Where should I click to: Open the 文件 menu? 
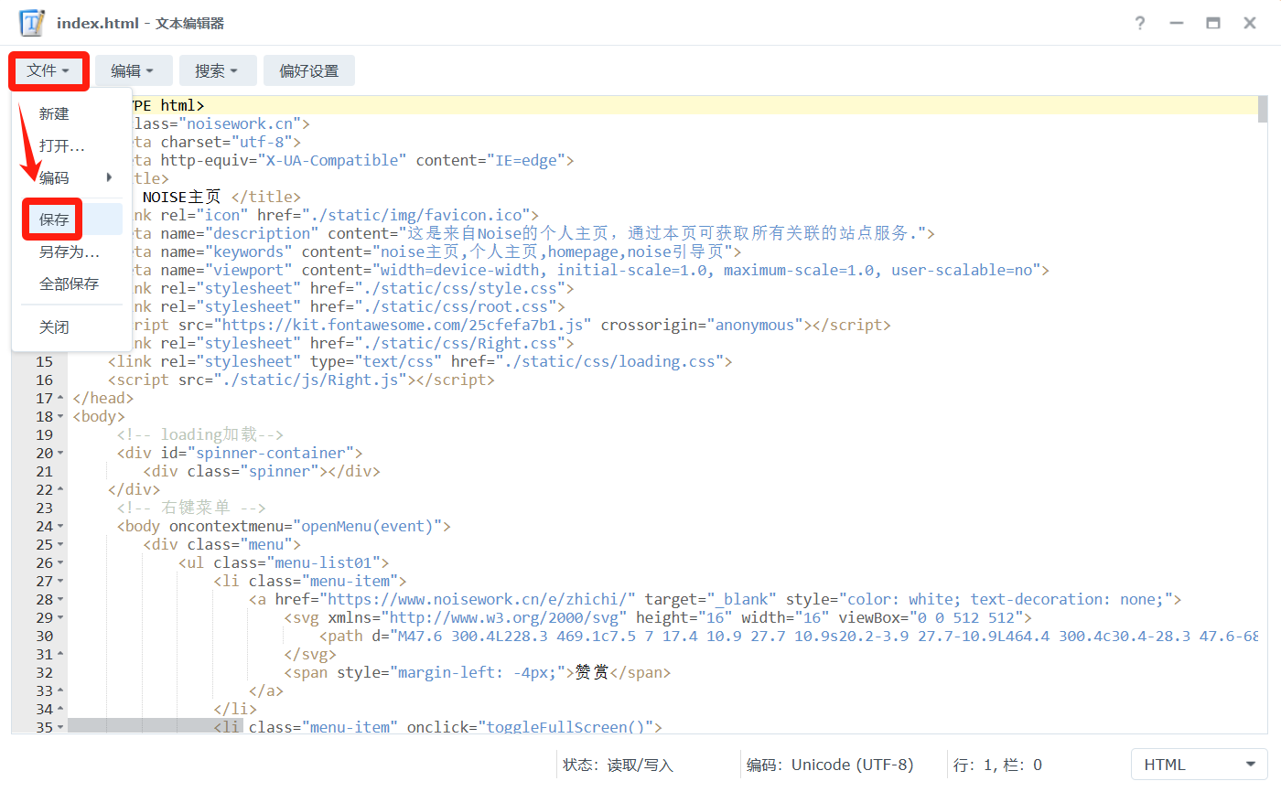48,70
